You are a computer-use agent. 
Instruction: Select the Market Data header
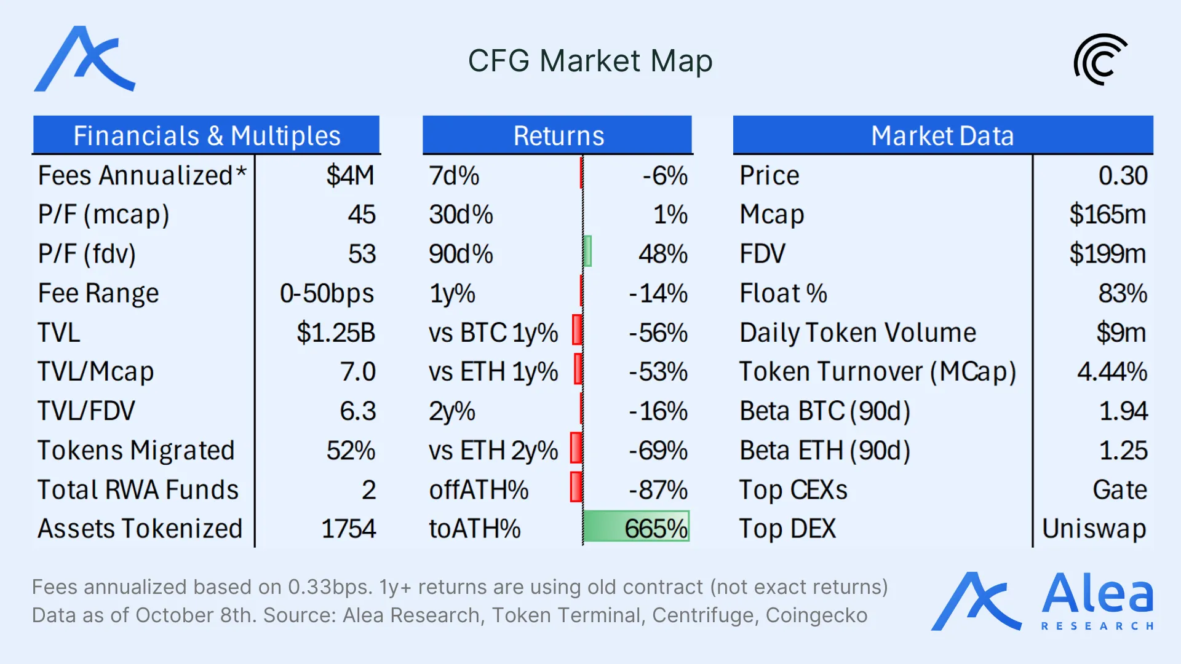(942, 135)
